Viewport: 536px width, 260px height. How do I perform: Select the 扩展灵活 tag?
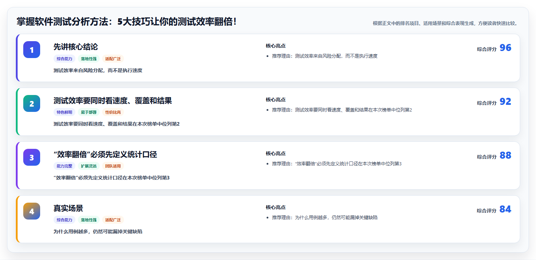pos(89,166)
